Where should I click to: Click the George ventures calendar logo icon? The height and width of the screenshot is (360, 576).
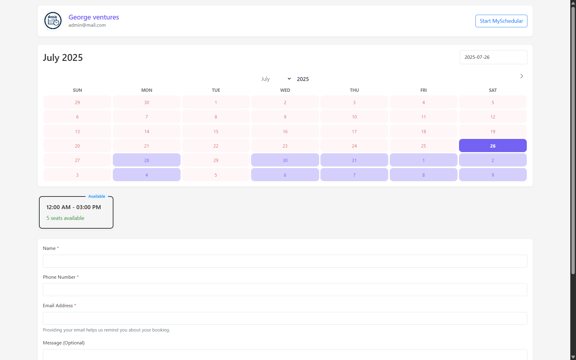pyautogui.click(x=53, y=21)
